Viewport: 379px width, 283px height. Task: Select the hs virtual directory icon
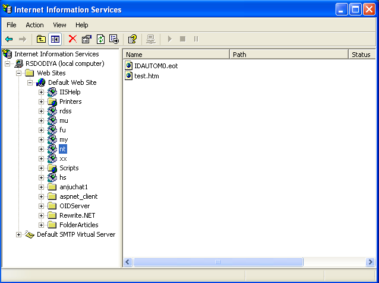[52, 177]
